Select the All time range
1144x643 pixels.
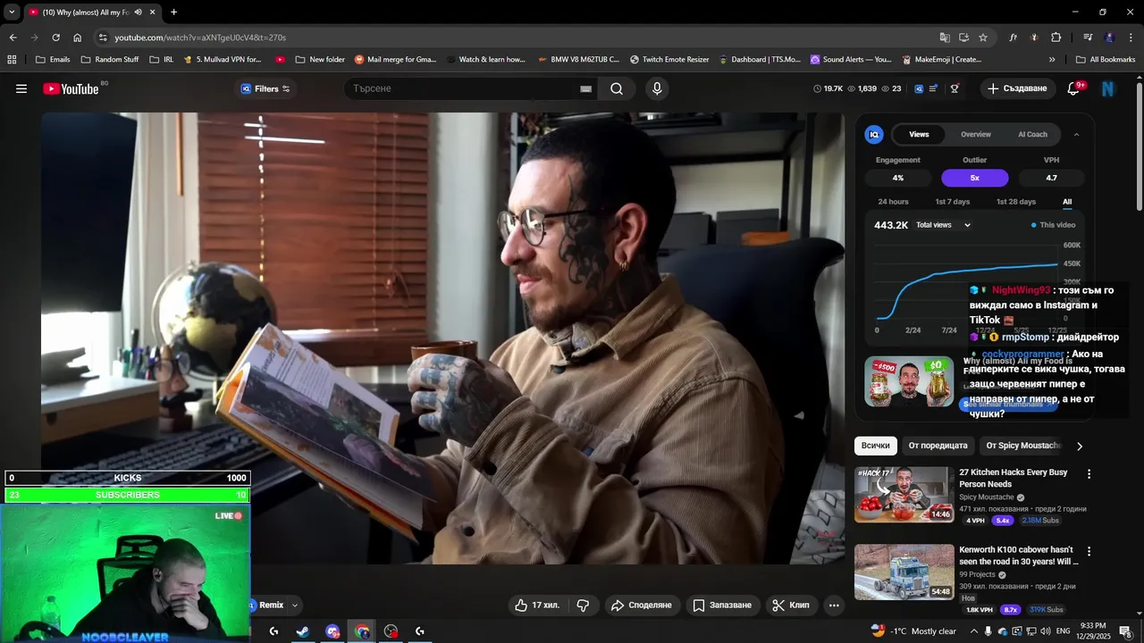pyautogui.click(x=1067, y=202)
